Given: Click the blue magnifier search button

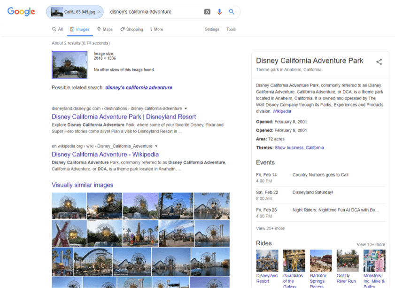Looking at the screenshot, I should [x=231, y=12].
